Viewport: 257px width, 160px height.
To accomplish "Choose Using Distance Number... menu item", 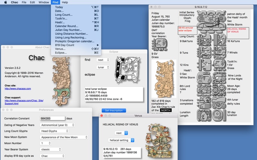I will point(77,34).
